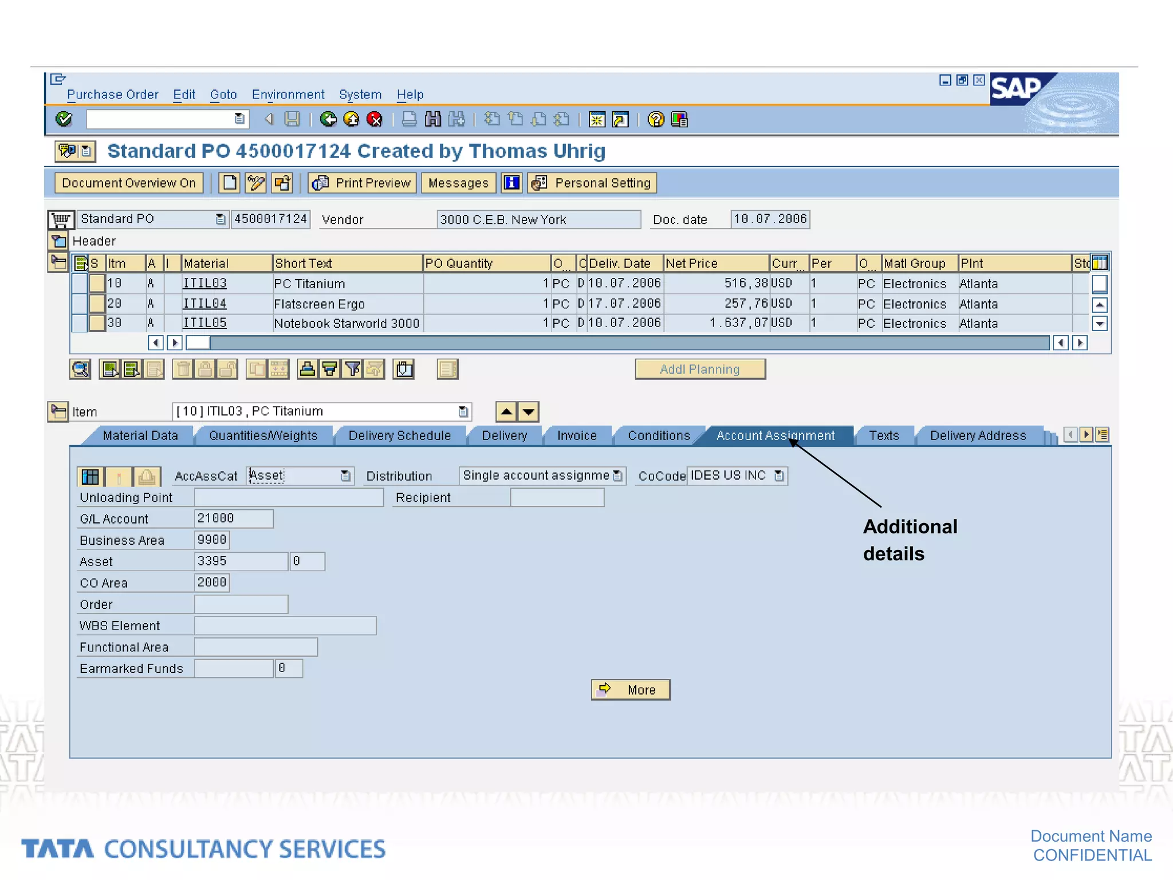The width and height of the screenshot is (1173, 880).
Task: Open the Environment menu
Action: point(288,95)
